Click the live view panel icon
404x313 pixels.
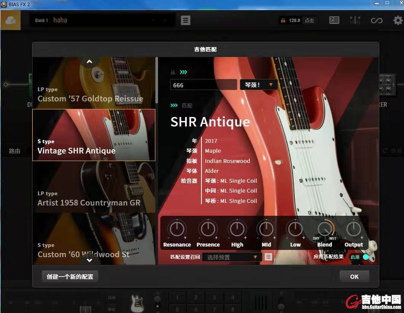click(334, 21)
